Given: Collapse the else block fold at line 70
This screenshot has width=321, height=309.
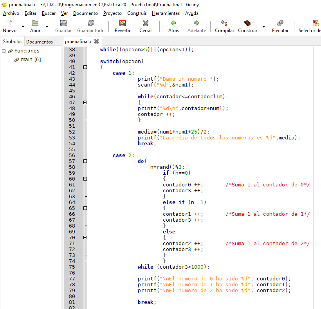Looking at the screenshot, I should [x=85, y=238].
